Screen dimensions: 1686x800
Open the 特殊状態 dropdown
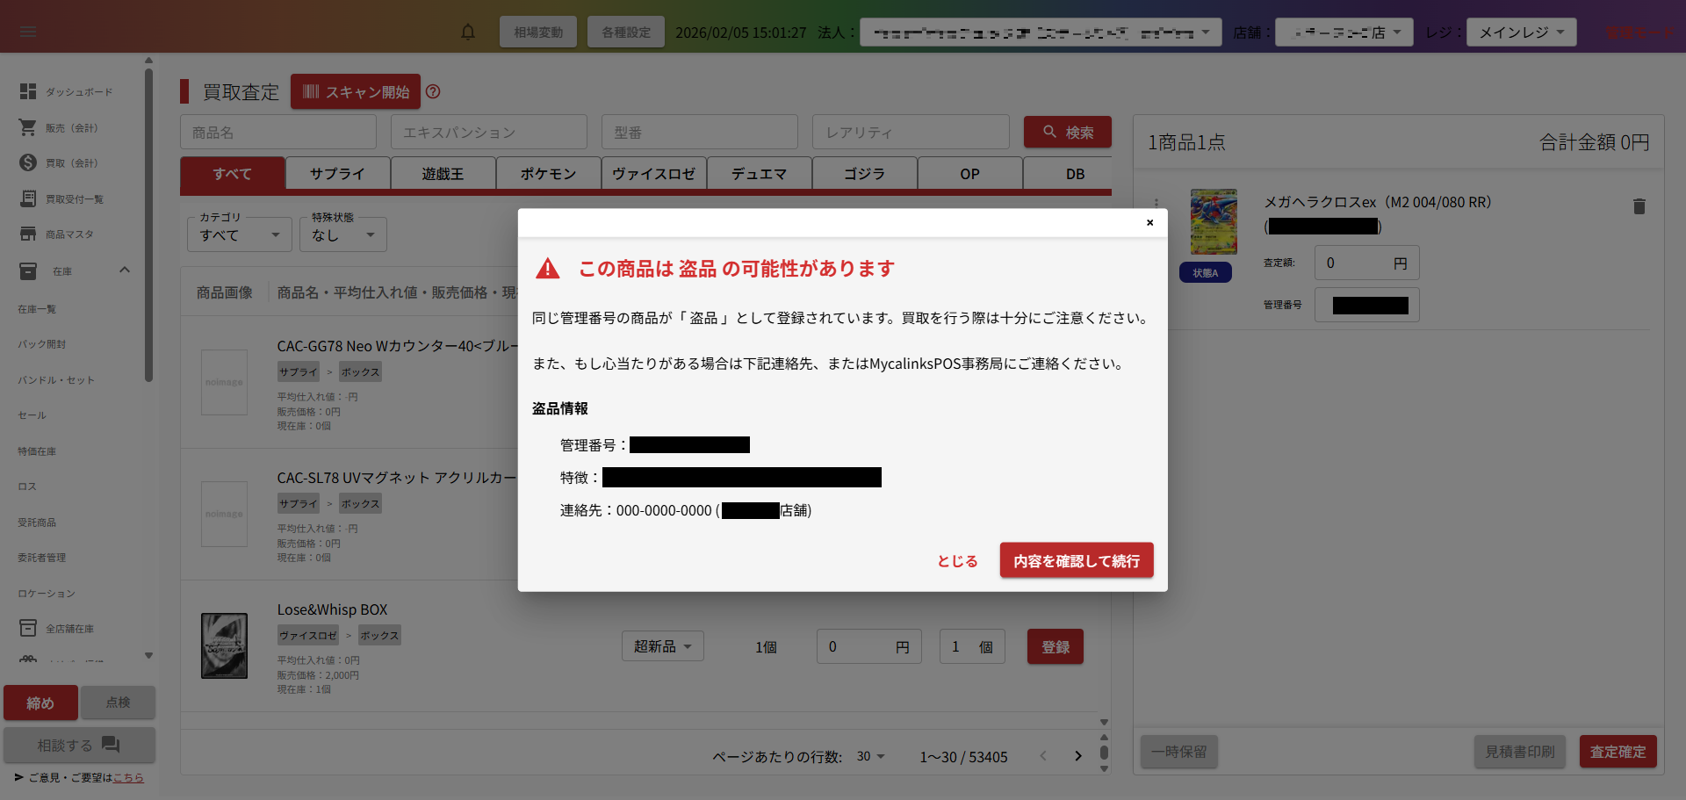(x=343, y=235)
